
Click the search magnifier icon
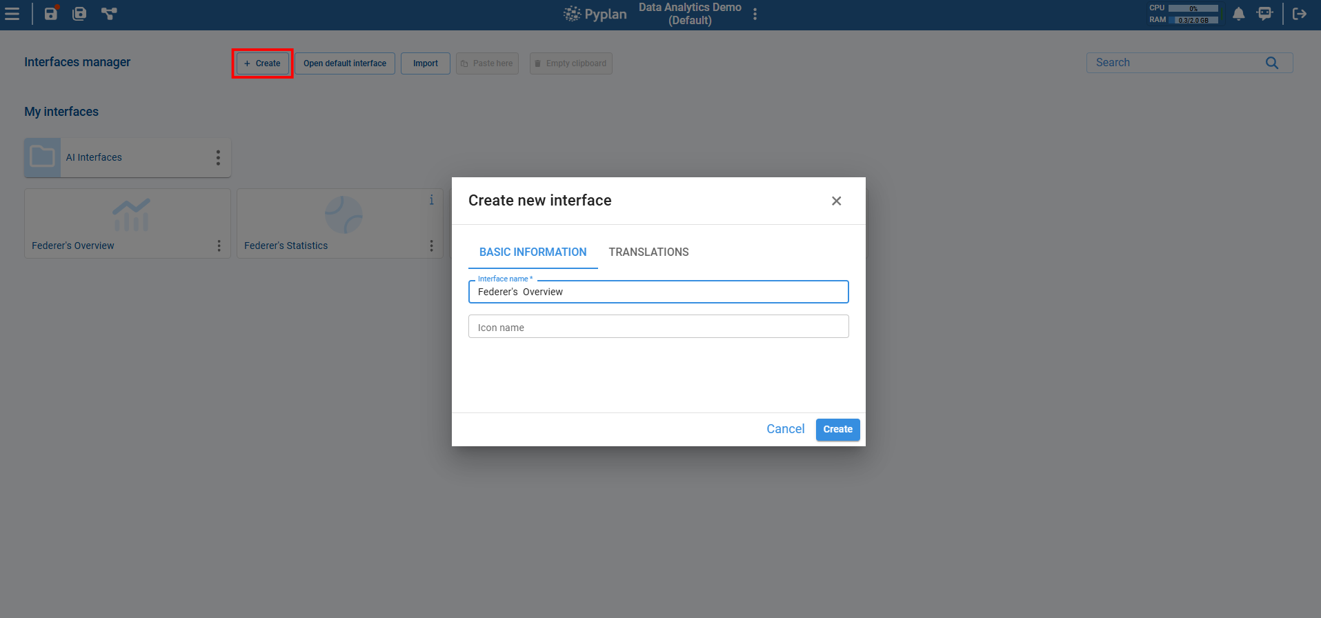tap(1272, 63)
